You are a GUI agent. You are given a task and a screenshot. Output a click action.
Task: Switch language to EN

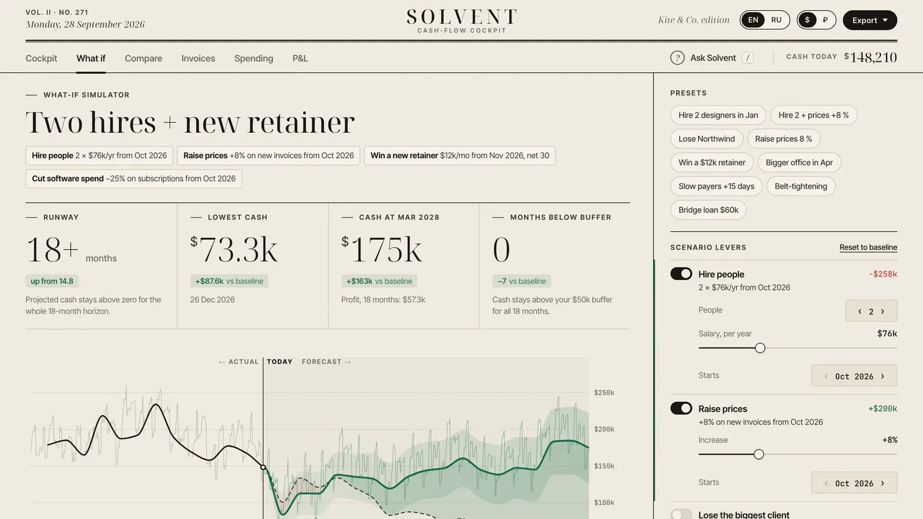tap(753, 20)
